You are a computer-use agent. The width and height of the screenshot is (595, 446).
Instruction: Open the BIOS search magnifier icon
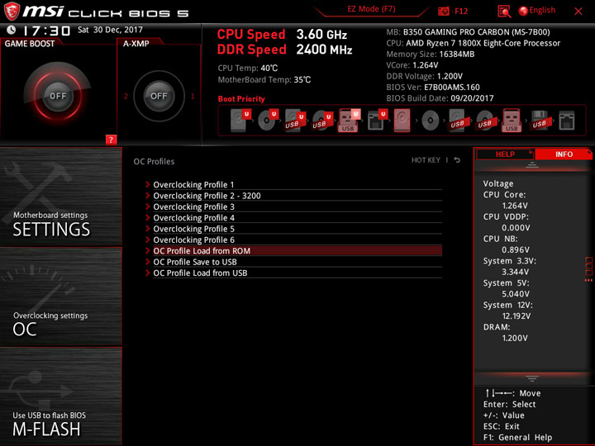pos(504,12)
